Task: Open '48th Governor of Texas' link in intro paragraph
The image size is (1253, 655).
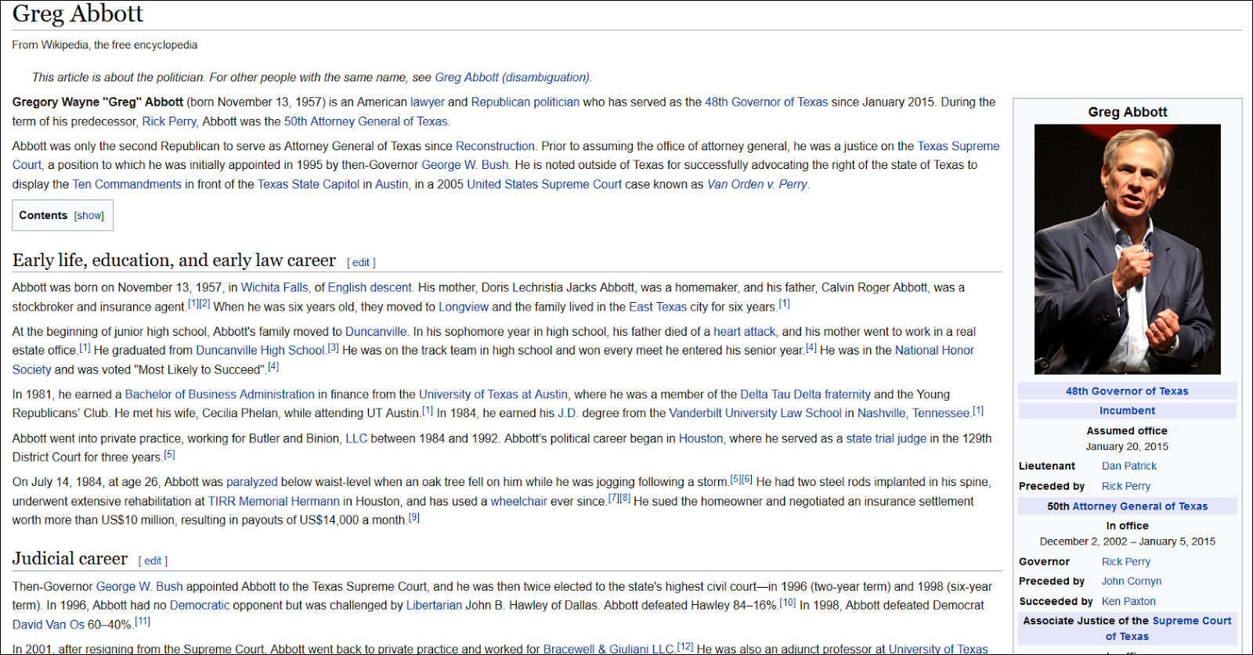Action: click(766, 102)
